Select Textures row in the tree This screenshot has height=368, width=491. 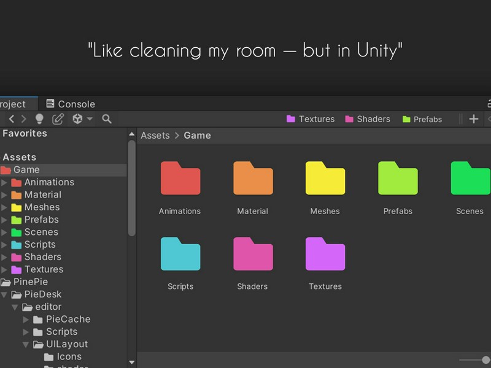(x=63, y=269)
